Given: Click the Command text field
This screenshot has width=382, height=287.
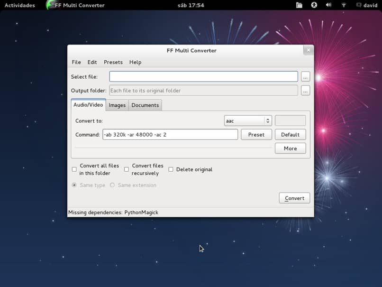Looking at the screenshot, I should 170,135.
